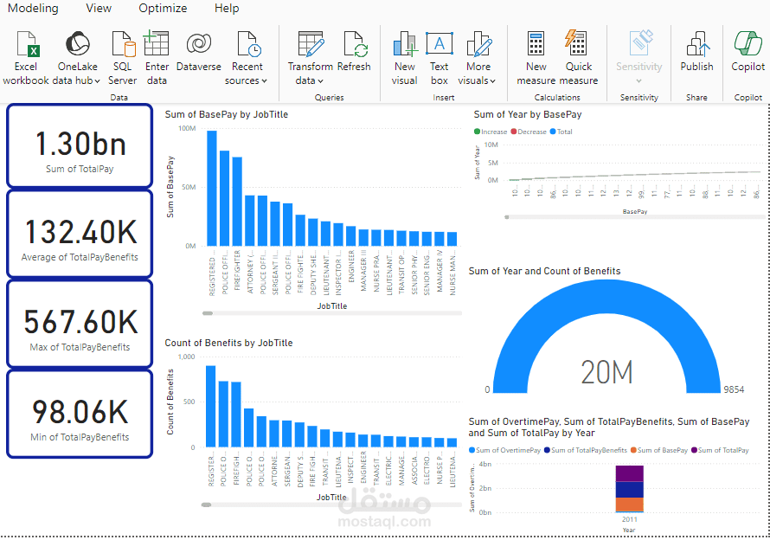This screenshot has width=770, height=540.
Task: Open the Optimize menu
Action: [163, 8]
